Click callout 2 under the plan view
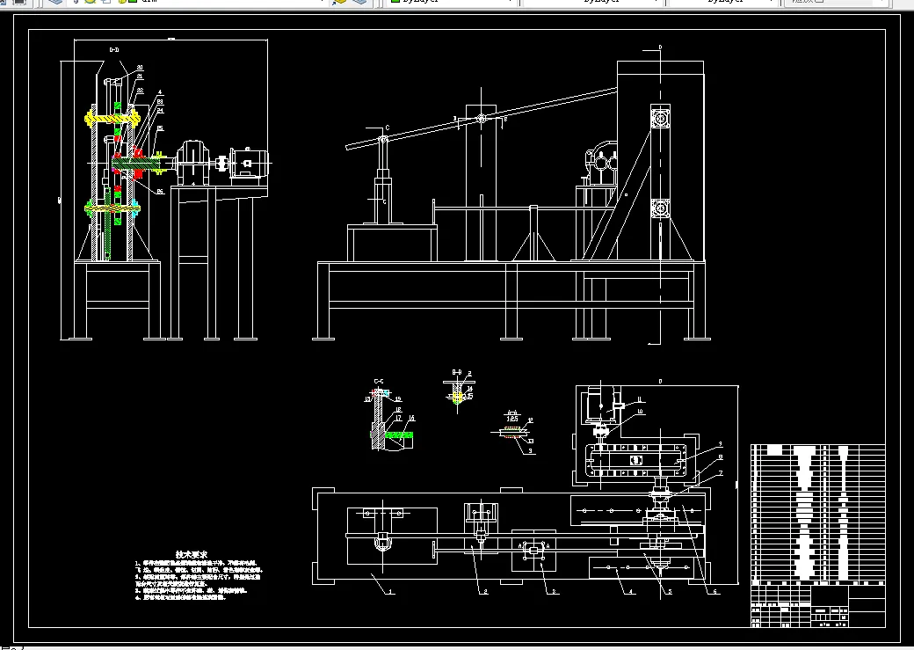 point(485,592)
